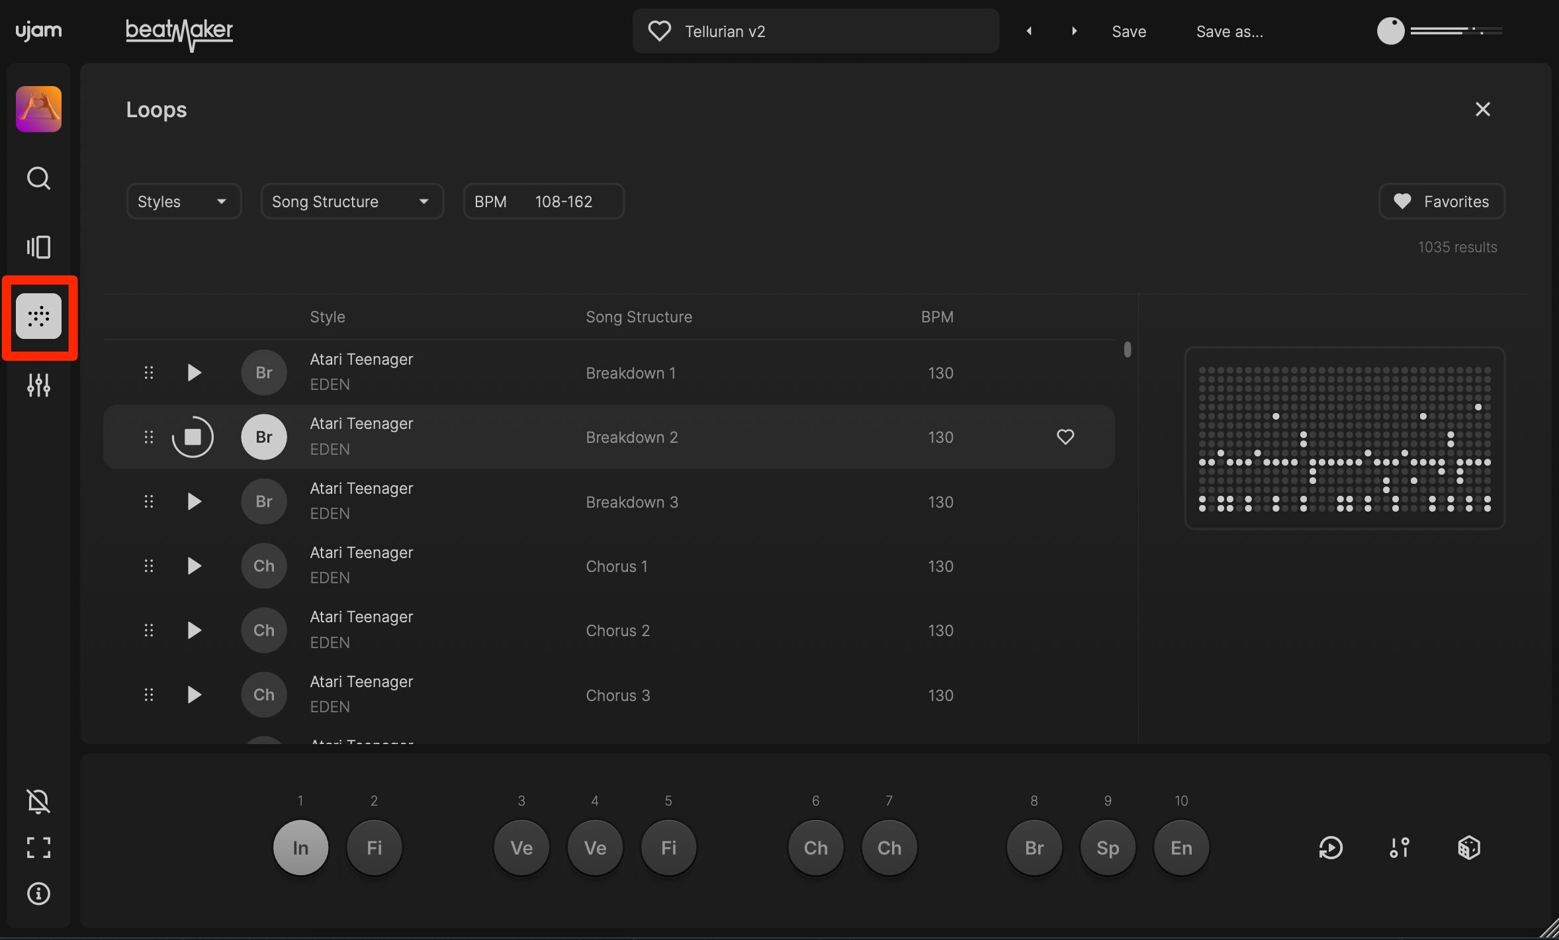Adjust the master volume knob
Screen dimensions: 1559x940
tap(1390, 30)
